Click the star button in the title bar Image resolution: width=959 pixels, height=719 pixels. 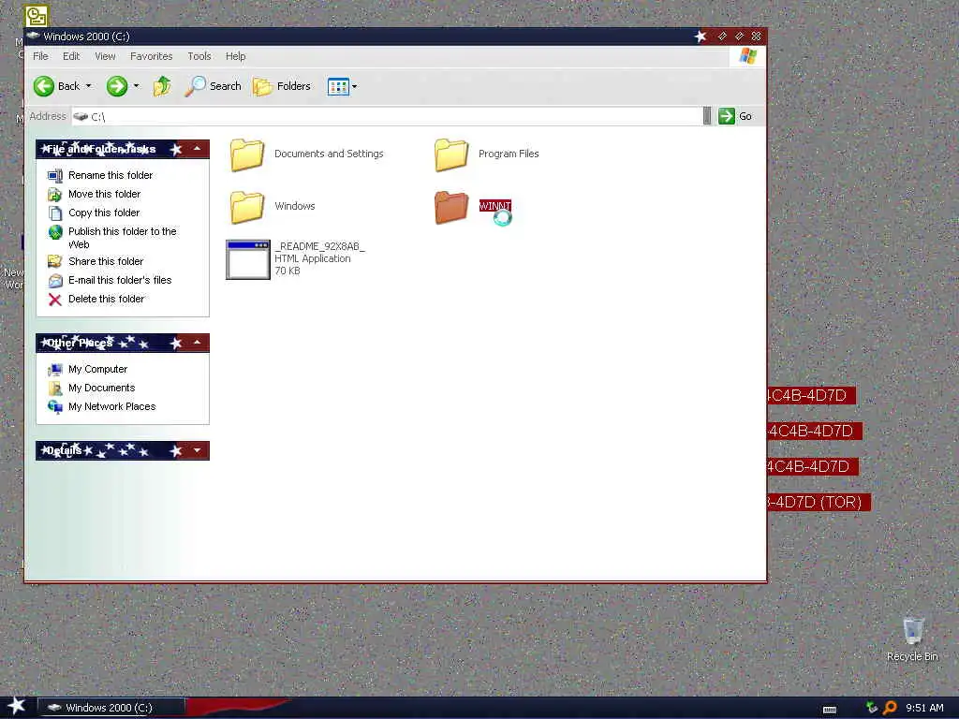click(x=701, y=37)
